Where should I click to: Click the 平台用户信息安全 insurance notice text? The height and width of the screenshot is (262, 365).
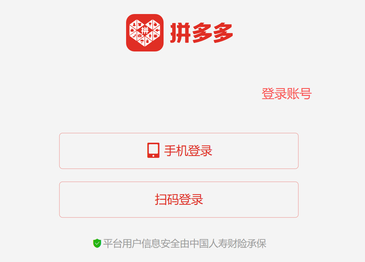point(185,243)
